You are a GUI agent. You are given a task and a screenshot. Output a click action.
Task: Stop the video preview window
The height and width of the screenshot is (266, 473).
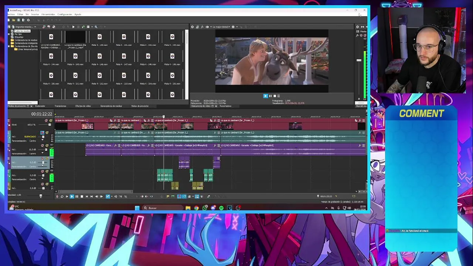point(274,96)
